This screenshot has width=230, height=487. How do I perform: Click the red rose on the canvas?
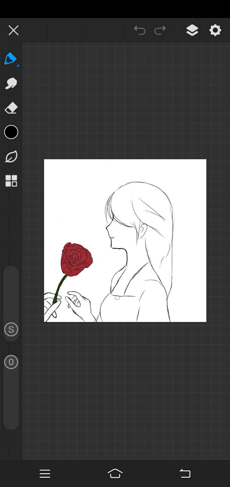point(76,259)
